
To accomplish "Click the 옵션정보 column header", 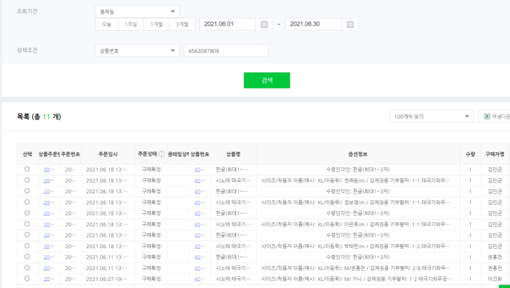I will [358, 154].
